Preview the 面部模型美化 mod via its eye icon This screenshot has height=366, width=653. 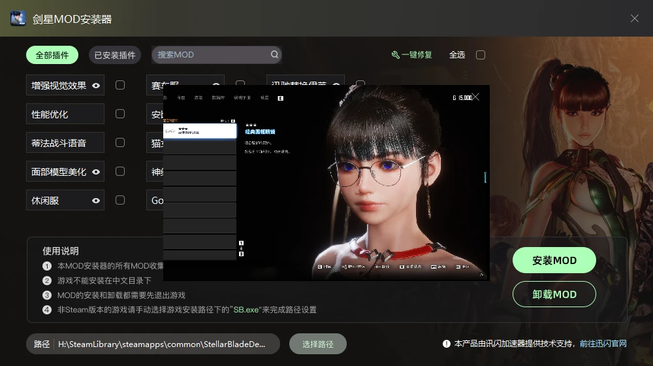click(x=96, y=172)
